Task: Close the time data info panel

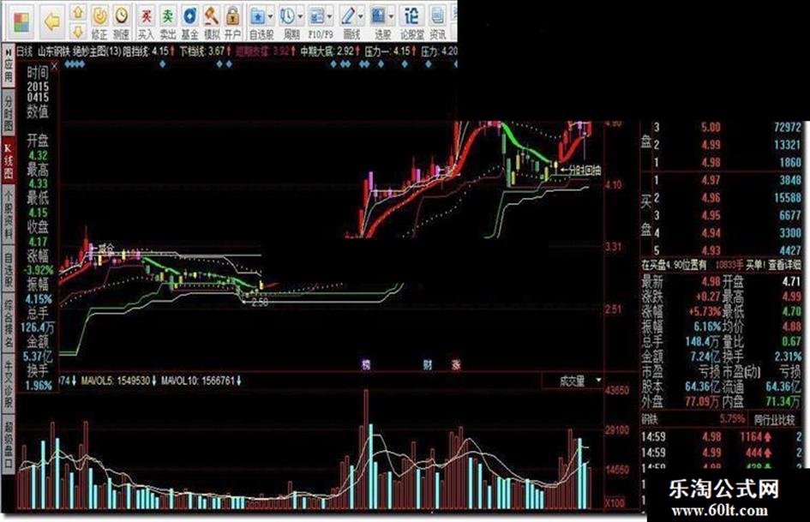Action: pos(54,67)
